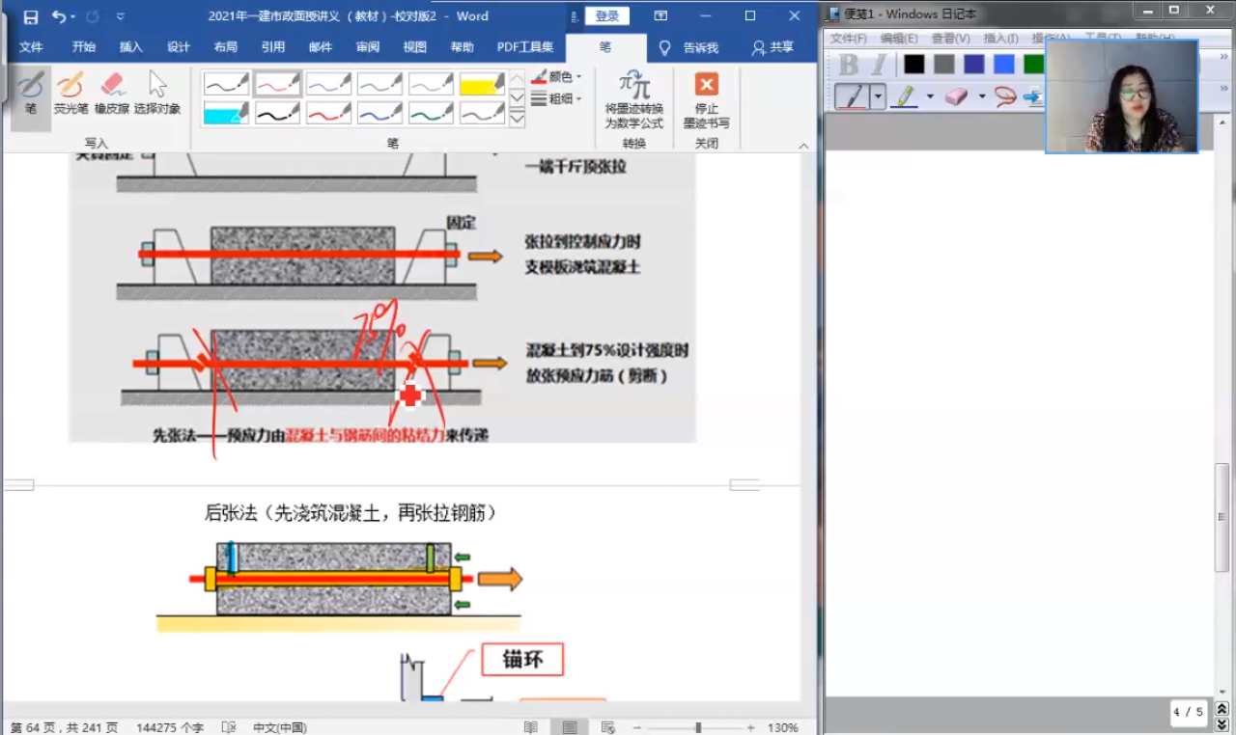This screenshot has width=1236, height=735.
Task: Toggle Bold in the Journal toolbar
Action: (847, 62)
